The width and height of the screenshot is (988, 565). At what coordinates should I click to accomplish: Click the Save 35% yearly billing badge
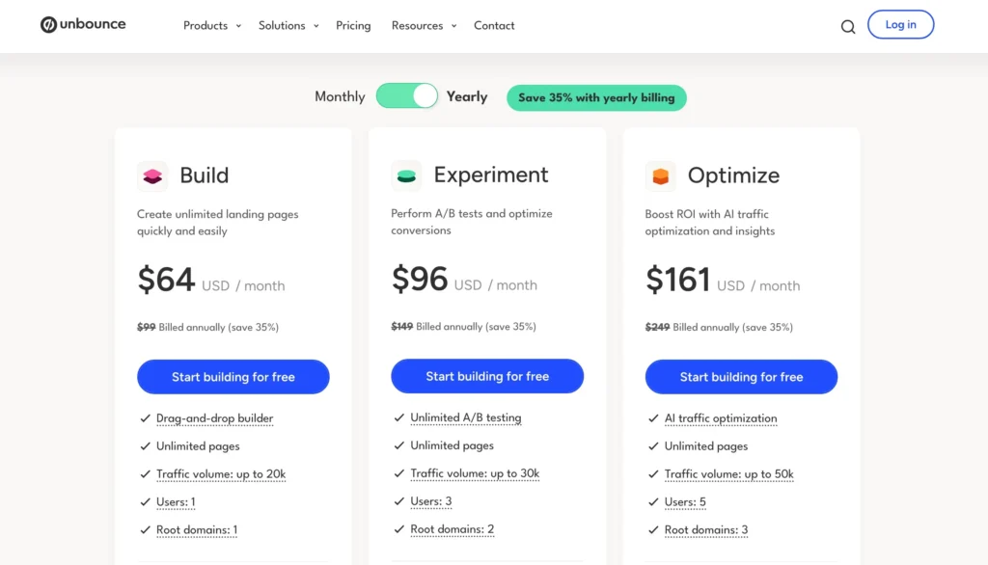(596, 97)
